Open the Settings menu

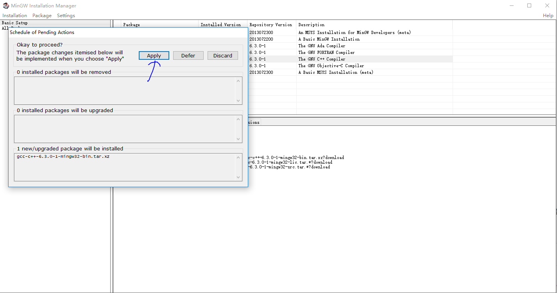tap(66, 16)
